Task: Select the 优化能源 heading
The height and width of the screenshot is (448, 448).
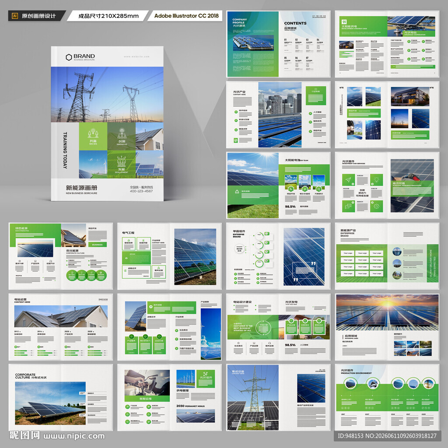Action: (72, 251)
